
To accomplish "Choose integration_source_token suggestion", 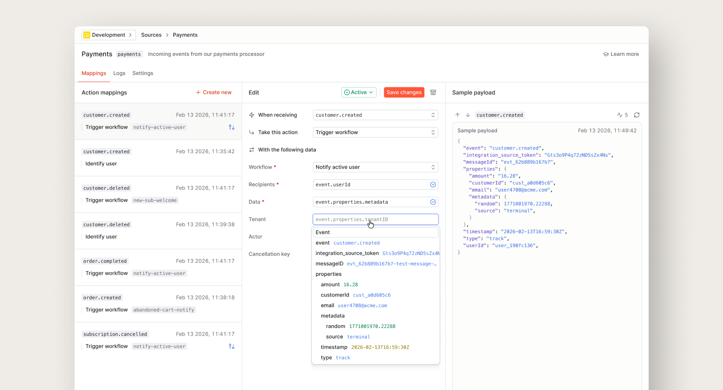I will coord(375,253).
